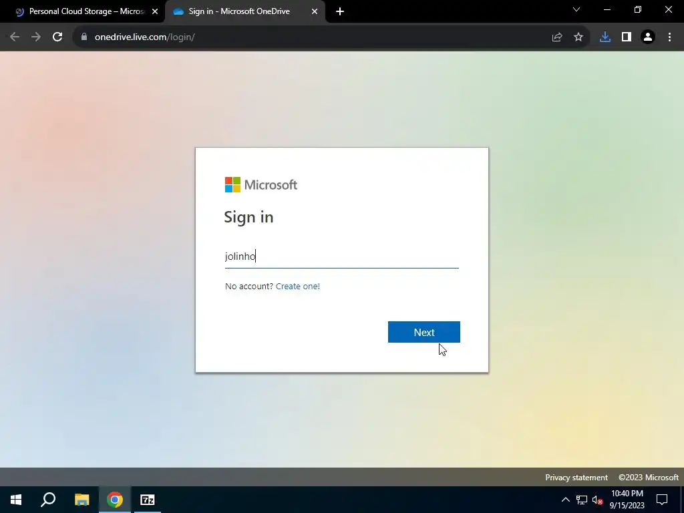Viewport: 684px width, 513px height.
Task: Click the site lock icon in address bar
Action: (x=84, y=37)
